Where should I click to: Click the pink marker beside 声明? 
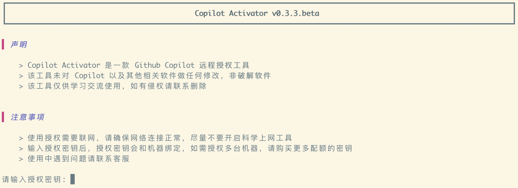pyautogui.click(x=3, y=44)
